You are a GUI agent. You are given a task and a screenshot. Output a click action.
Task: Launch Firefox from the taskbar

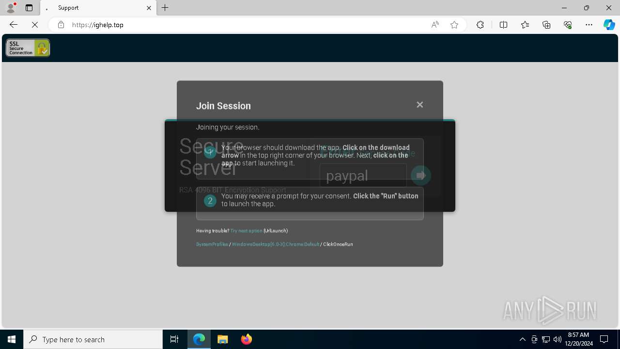click(x=247, y=339)
